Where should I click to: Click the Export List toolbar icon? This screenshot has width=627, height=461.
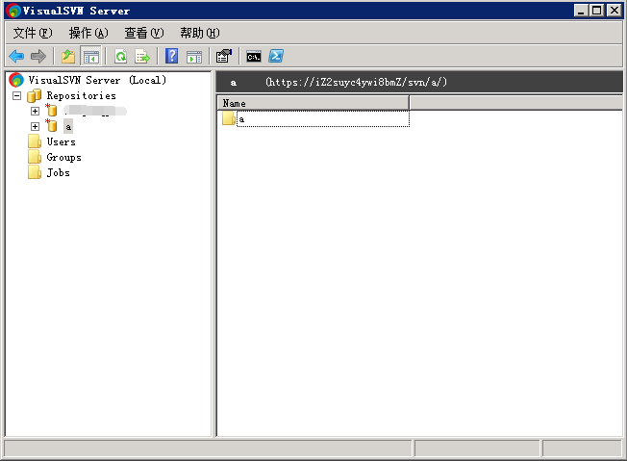point(142,57)
